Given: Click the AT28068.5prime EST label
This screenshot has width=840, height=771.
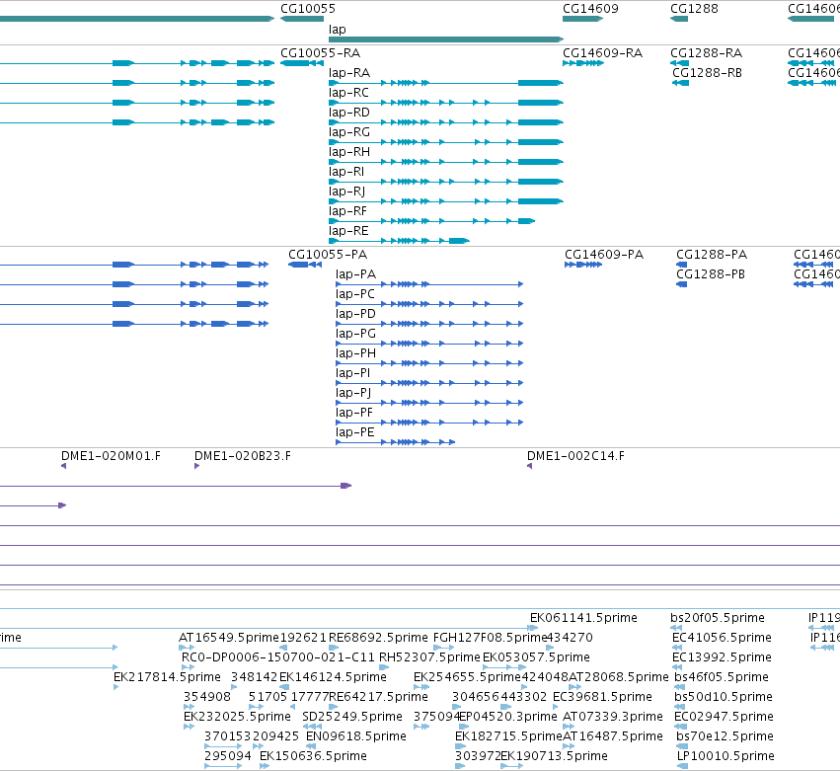Looking at the screenshot, I should (618, 677).
